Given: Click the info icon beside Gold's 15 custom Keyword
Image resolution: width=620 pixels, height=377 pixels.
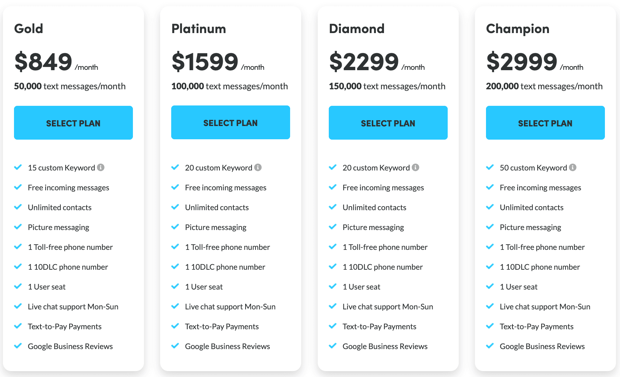Looking at the screenshot, I should click(101, 168).
